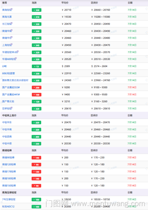This screenshot has width=148, height=210.
Task: Open the 南海铝锭 price link
Action: coord(7,10)
